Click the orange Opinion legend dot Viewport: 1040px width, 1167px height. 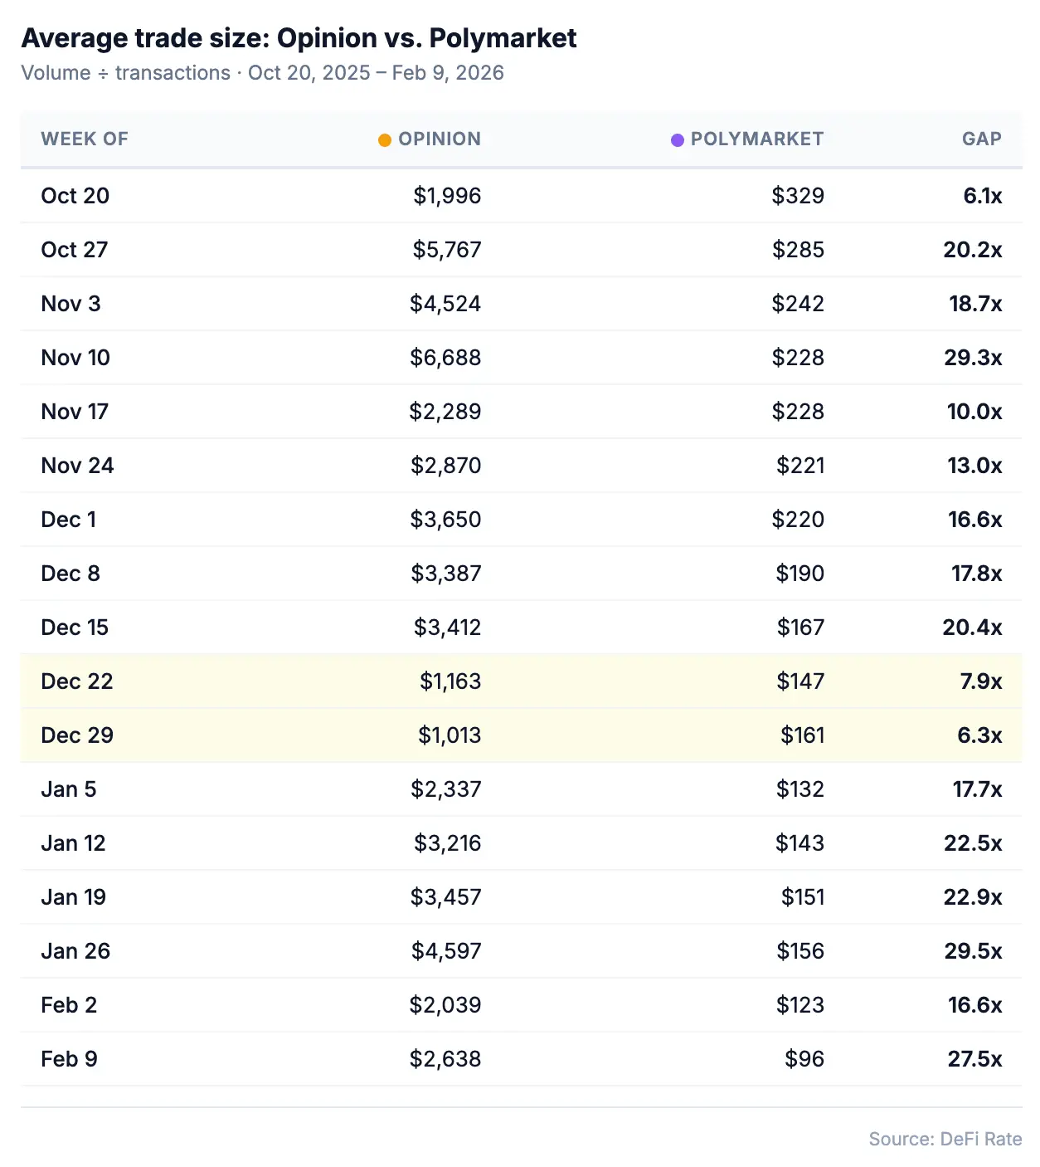385,140
